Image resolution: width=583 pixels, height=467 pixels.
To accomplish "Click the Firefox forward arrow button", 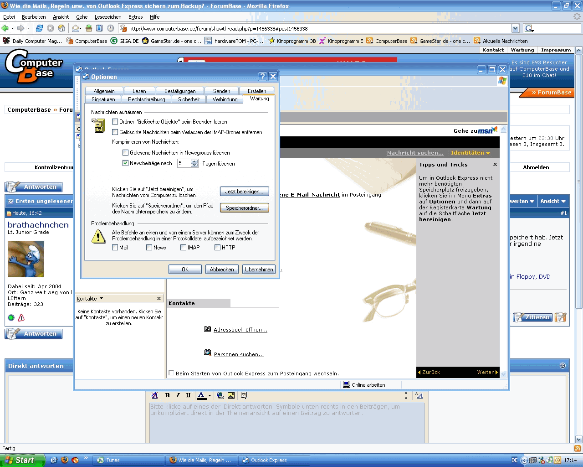I will click(x=20, y=28).
